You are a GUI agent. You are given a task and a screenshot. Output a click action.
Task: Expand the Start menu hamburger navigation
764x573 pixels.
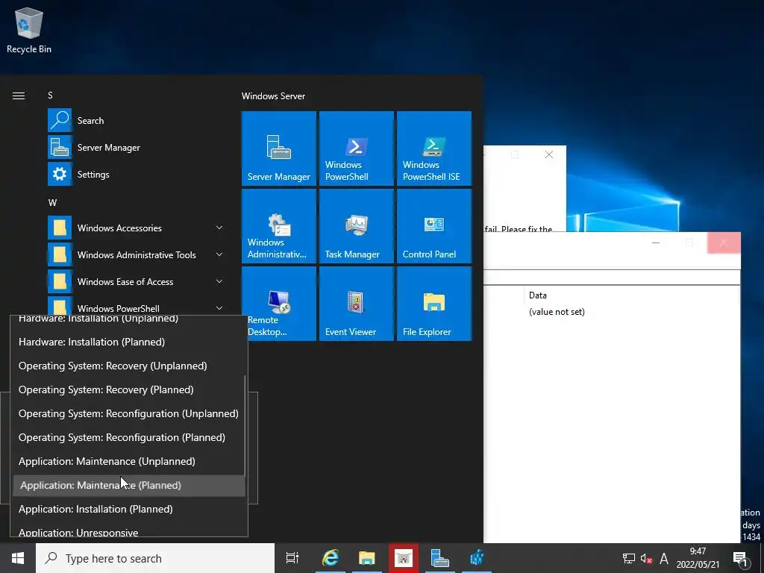click(19, 95)
